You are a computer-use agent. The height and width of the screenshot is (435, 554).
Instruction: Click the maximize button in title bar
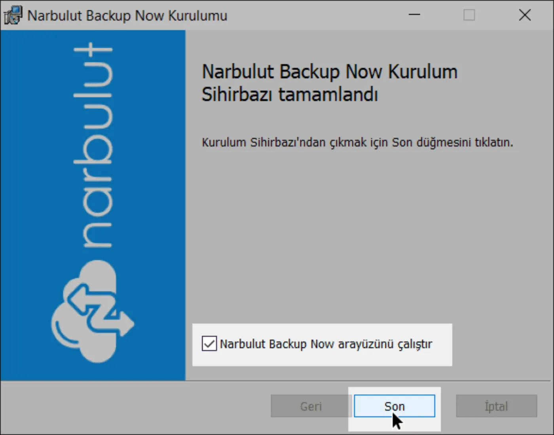point(469,15)
